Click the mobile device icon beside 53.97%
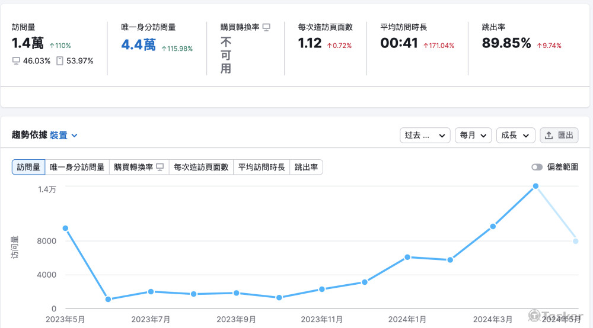The height and width of the screenshot is (328, 593). point(59,61)
